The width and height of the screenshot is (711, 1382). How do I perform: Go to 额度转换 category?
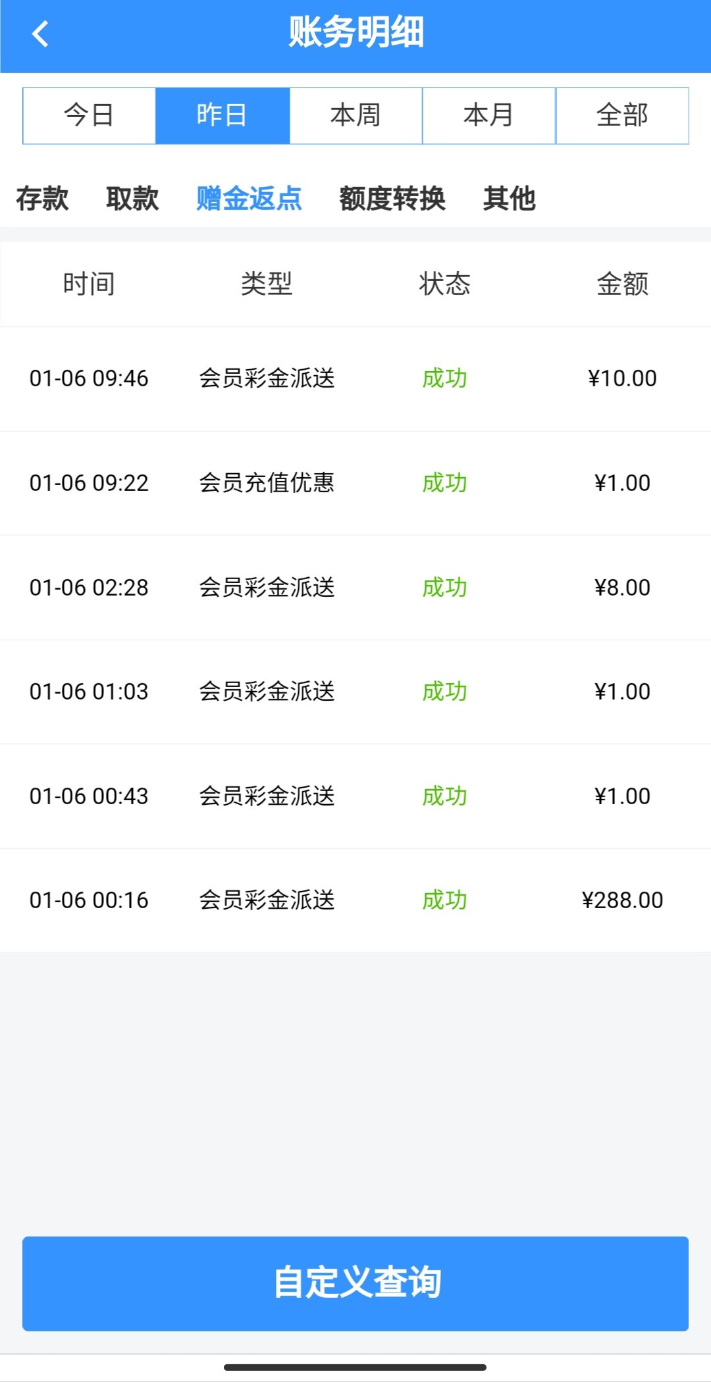(x=392, y=198)
